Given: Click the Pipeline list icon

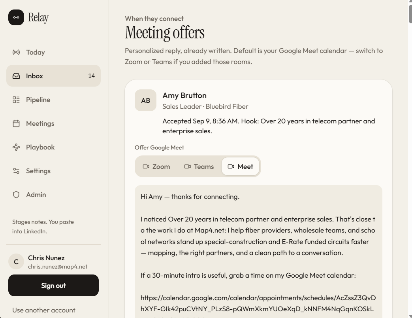Looking at the screenshot, I should point(16,100).
